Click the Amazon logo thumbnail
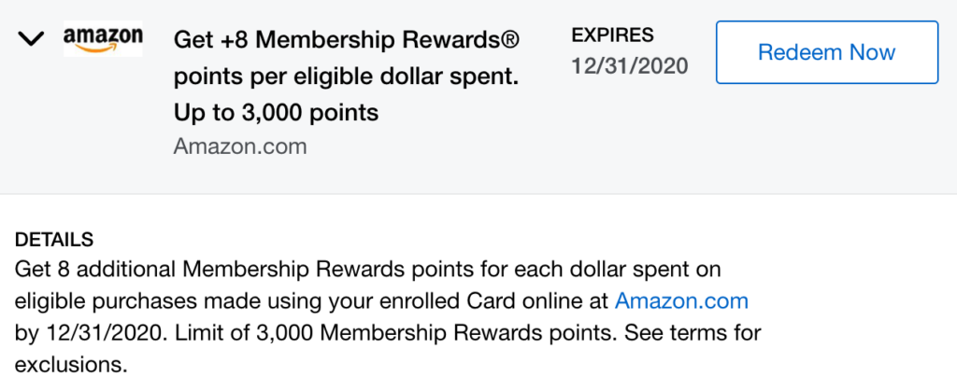 point(103,39)
